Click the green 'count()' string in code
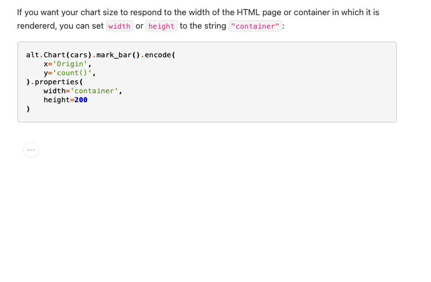This screenshot has width=431, height=282. 72,73
